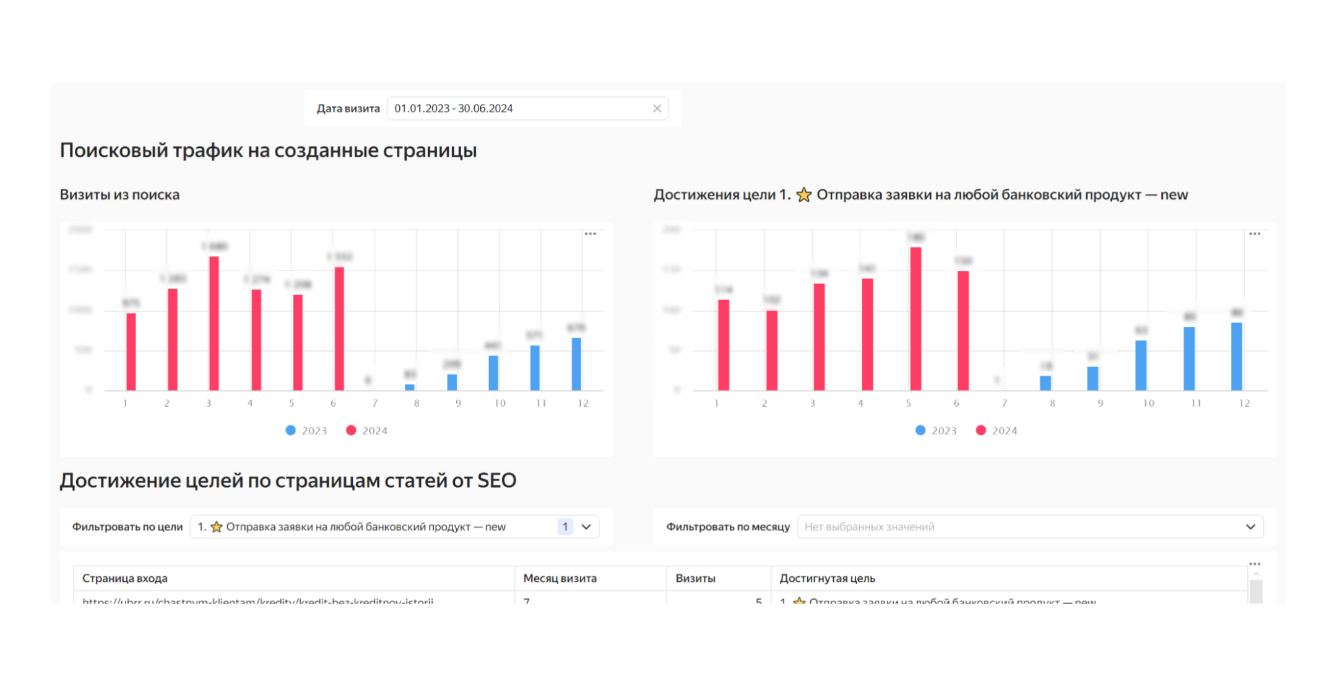
Task: Open the three-dot menu on the search visits chart
Action: (x=591, y=234)
